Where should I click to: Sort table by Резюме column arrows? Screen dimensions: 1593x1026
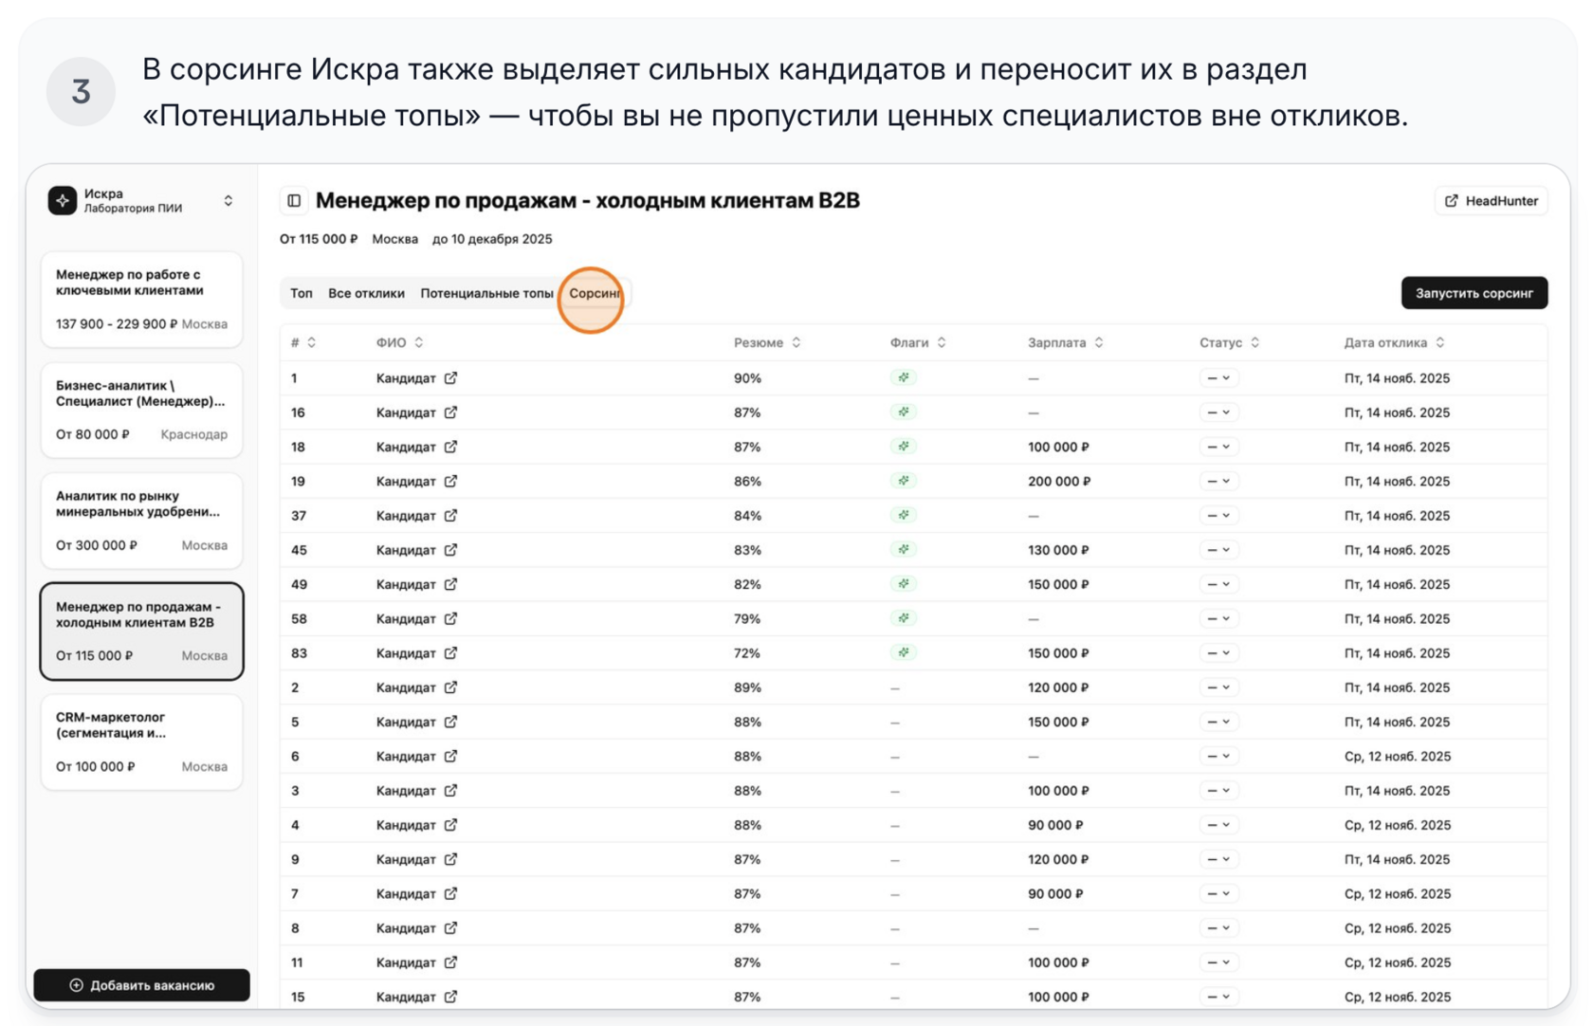point(796,343)
